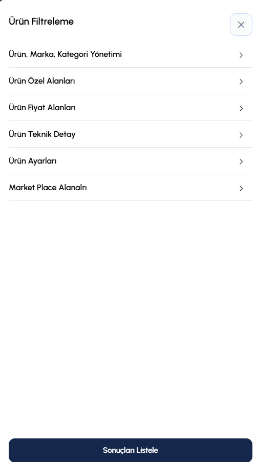This screenshot has height=462, width=256.
Task: Click the Ürün Filtreleme heading
Action: point(41,22)
